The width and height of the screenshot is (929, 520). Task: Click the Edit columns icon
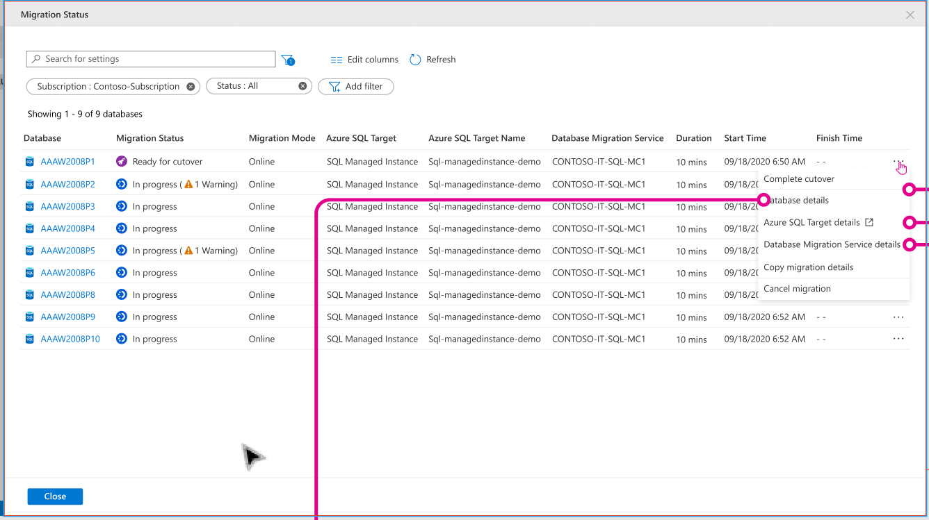coord(337,59)
